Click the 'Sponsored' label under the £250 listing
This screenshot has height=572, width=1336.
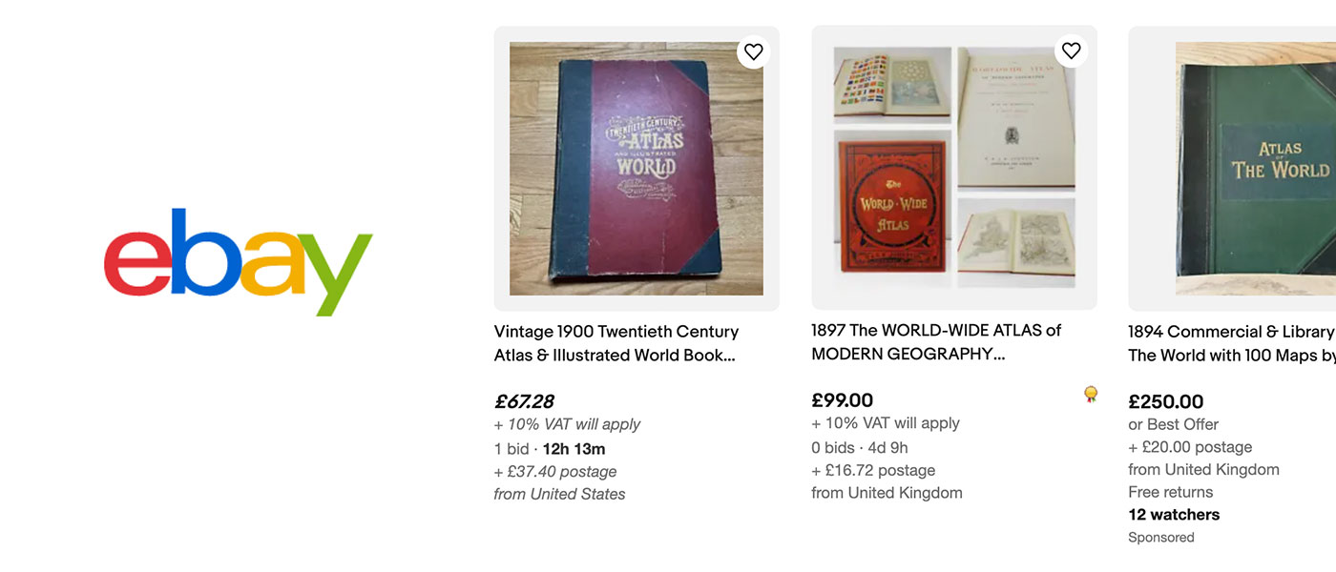[x=1160, y=537]
